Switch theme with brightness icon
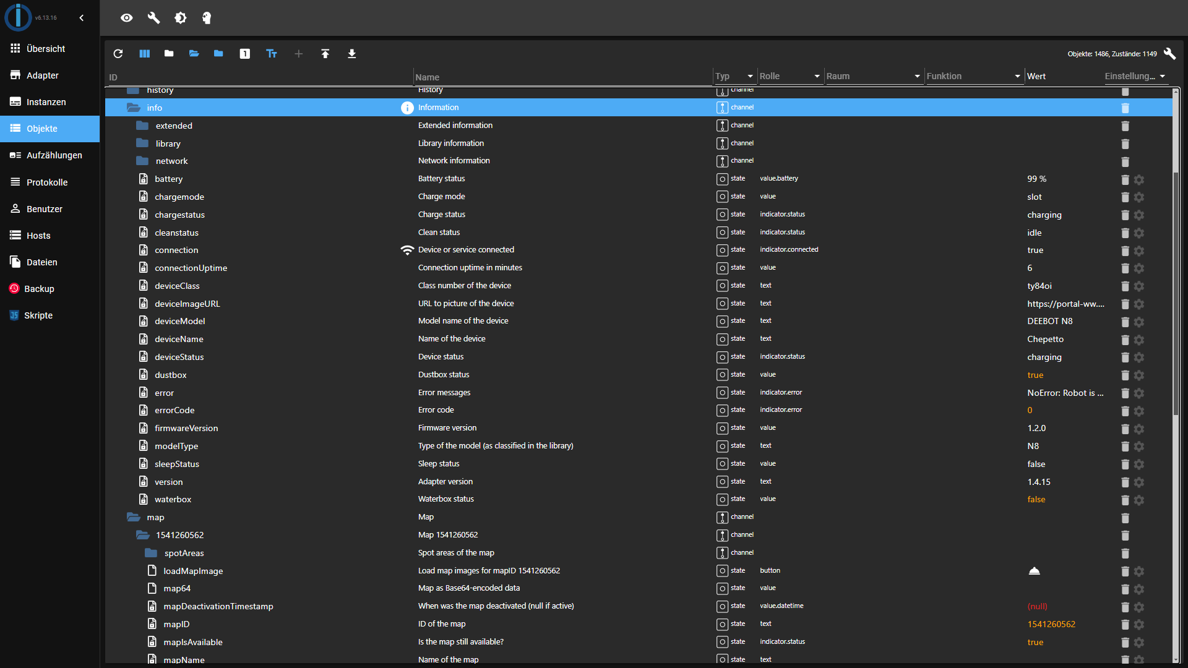 [181, 18]
